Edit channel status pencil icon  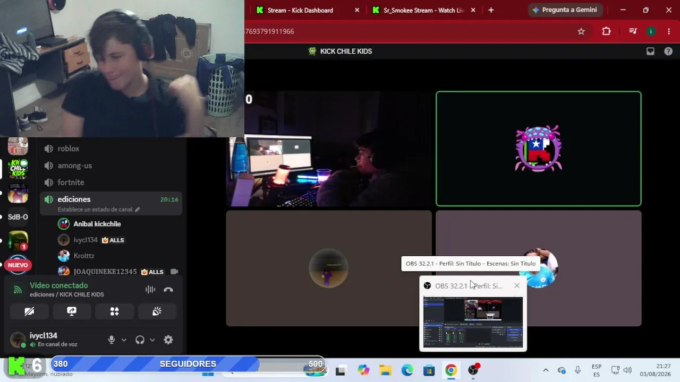137,210
